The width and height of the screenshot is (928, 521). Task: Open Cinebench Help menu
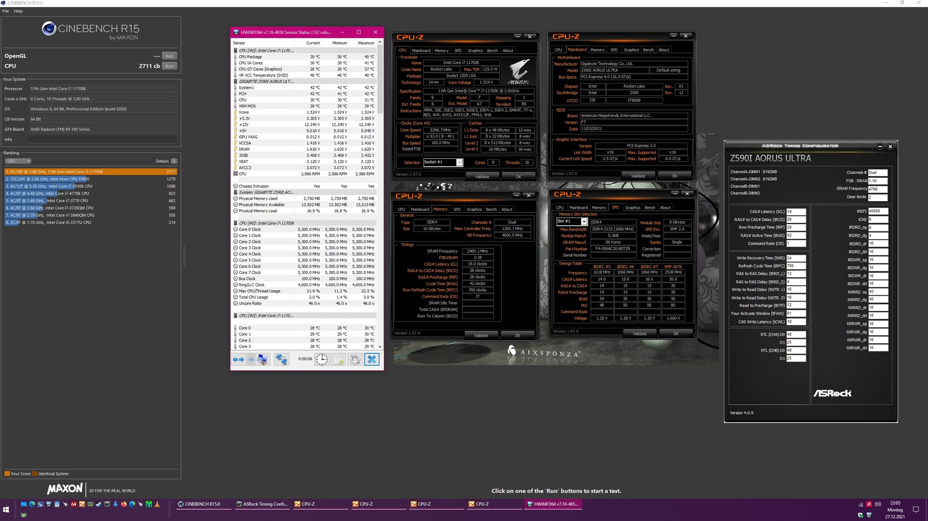pos(18,11)
